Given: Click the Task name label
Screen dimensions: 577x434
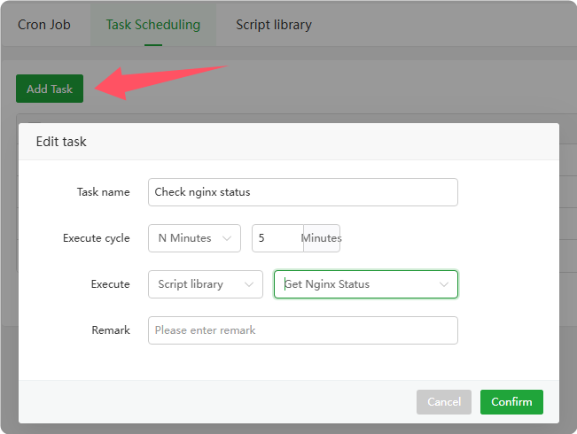Looking at the screenshot, I should [104, 192].
